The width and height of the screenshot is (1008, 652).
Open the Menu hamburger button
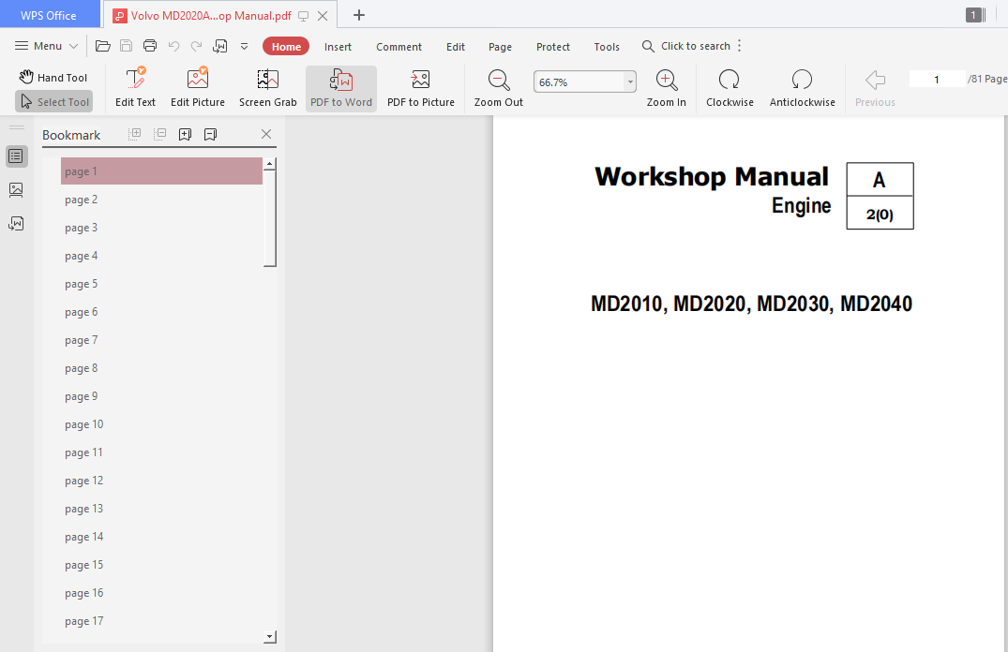click(x=46, y=46)
